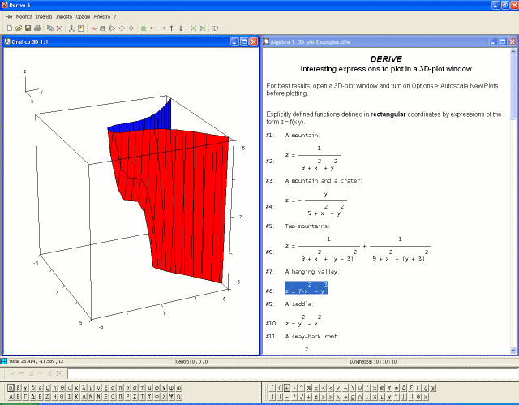Insert the left square bracket symbol

point(272,387)
